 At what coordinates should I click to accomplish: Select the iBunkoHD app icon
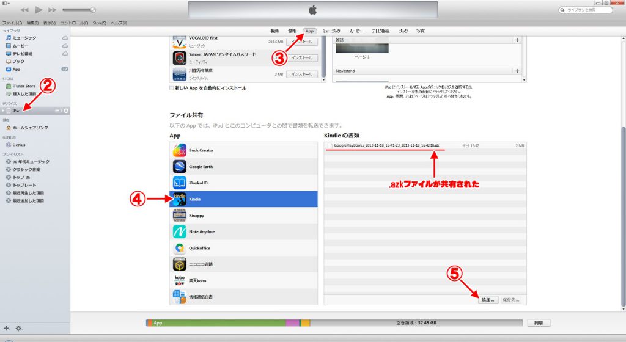pos(180,183)
